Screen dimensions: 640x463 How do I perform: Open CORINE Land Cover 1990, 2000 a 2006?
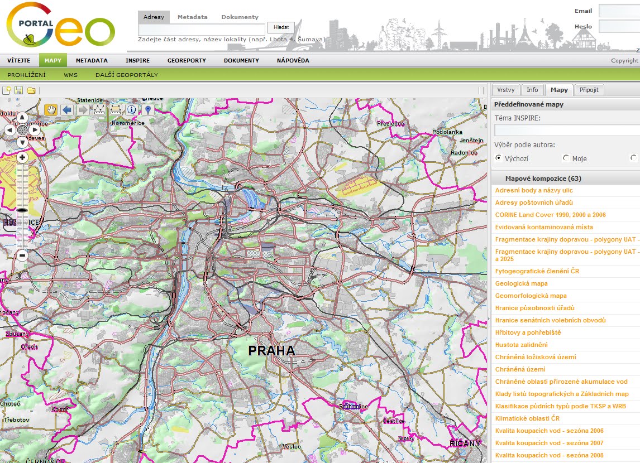point(550,215)
